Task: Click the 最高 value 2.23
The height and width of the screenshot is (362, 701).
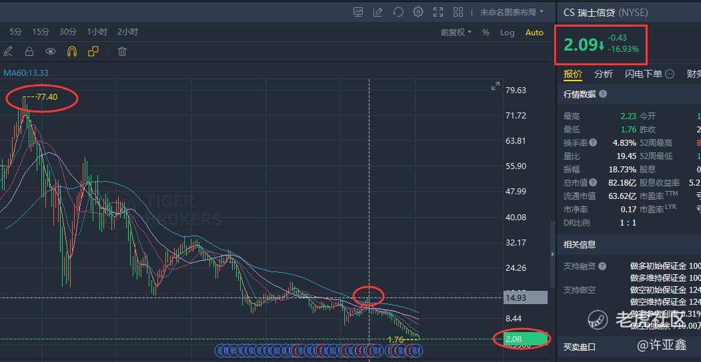Action: (x=628, y=116)
